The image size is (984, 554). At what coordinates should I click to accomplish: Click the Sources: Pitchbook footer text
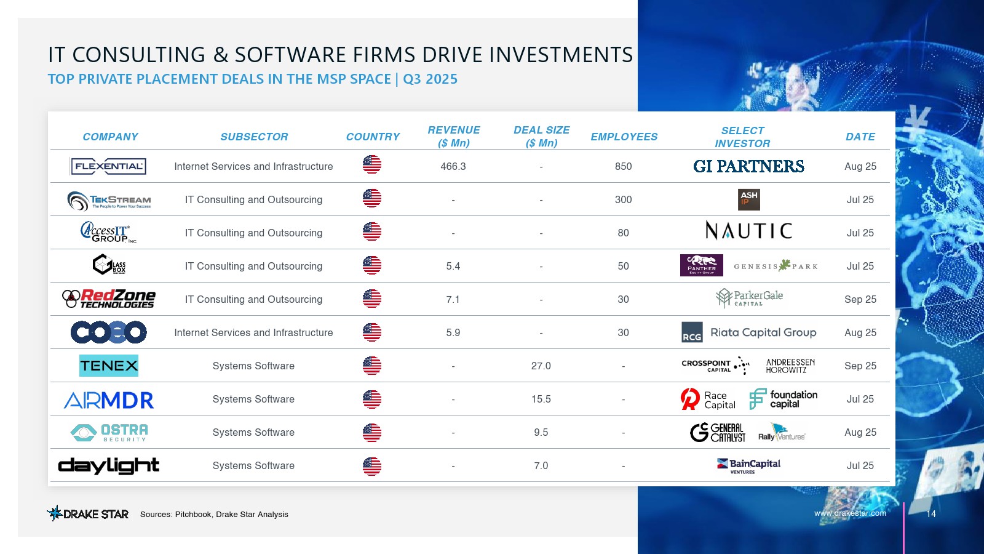pyautogui.click(x=214, y=515)
